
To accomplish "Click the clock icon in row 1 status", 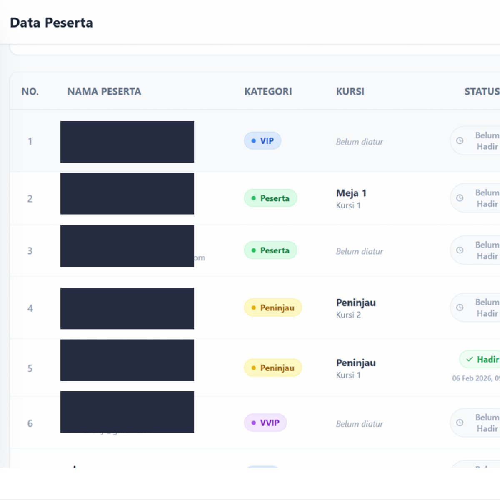I will click(460, 141).
